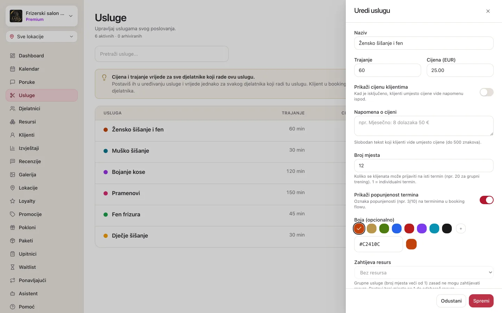Expand the Sve lokacije location selector

41,37
